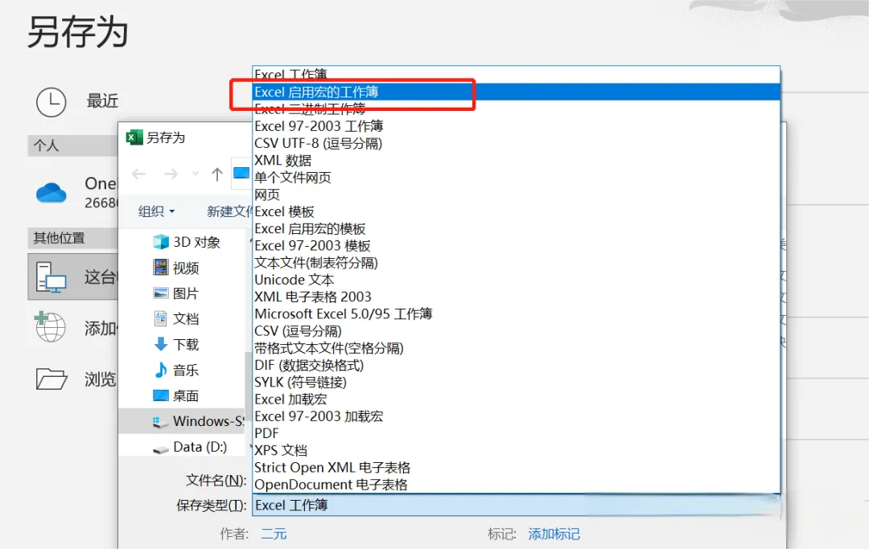Choose 单个文件网页 file type
The height and width of the screenshot is (549, 869).
click(516, 178)
